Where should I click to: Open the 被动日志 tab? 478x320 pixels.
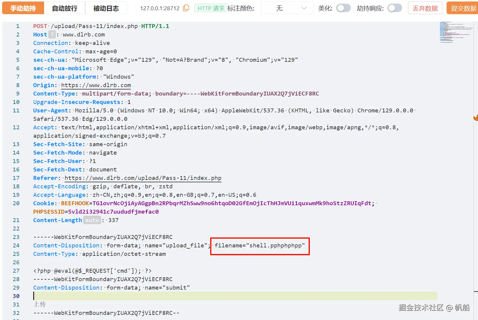(106, 8)
